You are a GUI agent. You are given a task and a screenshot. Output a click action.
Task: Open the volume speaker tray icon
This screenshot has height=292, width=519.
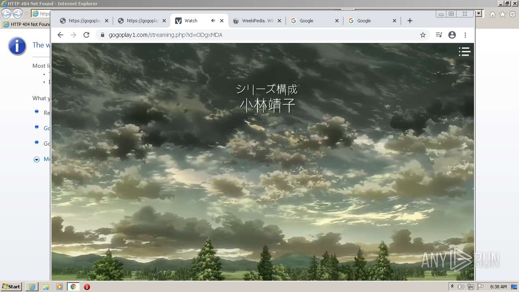click(x=461, y=287)
